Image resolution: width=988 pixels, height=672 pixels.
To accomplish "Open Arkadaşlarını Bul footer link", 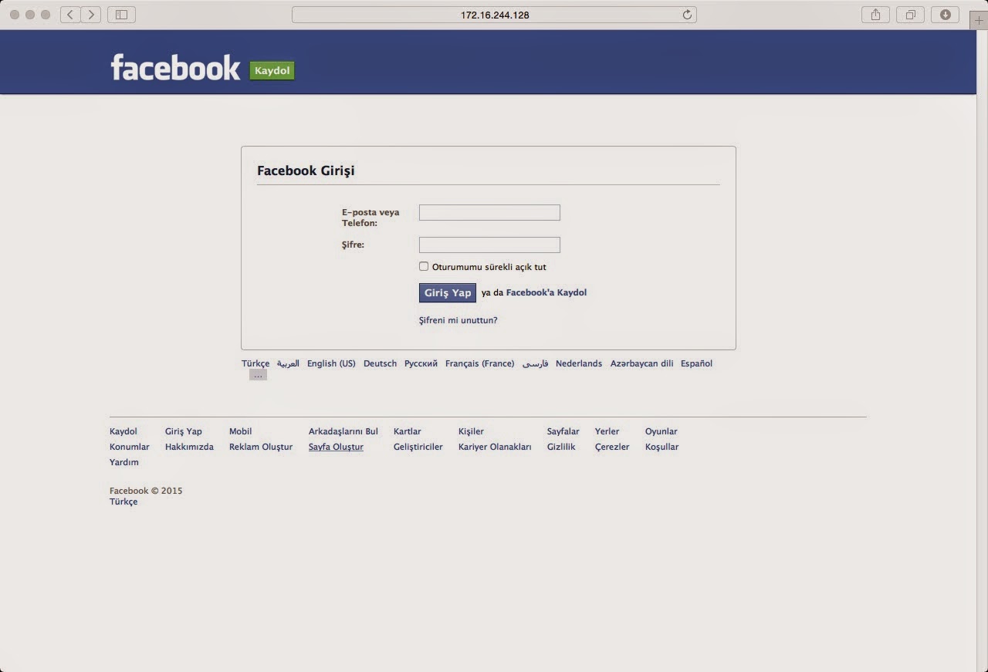I will click(x=343, y=431).
